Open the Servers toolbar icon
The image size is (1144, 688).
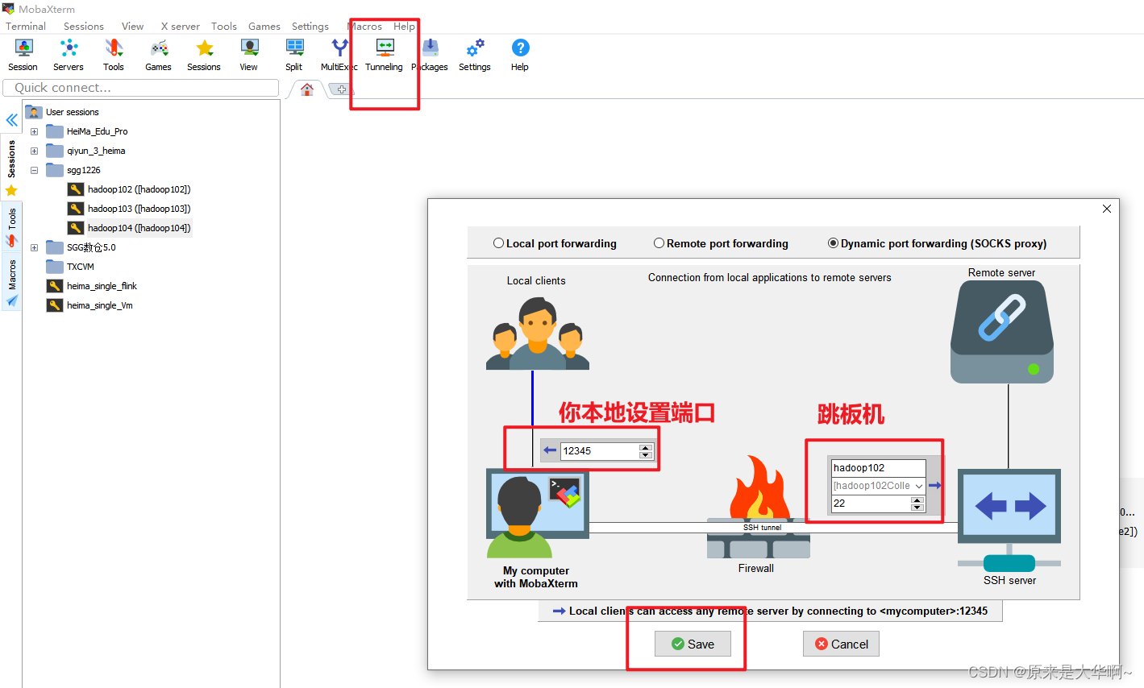pos(69,55)
